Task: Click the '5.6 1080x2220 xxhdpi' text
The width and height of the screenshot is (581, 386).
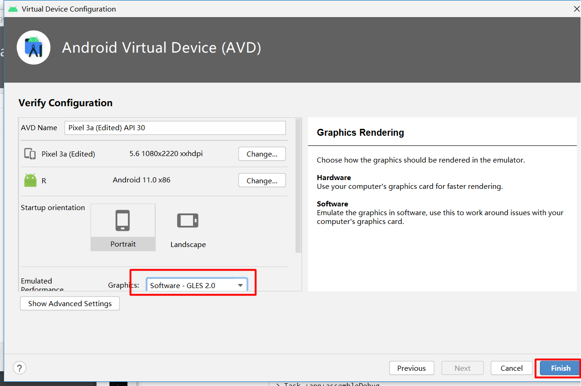Action: coord(166,154)
